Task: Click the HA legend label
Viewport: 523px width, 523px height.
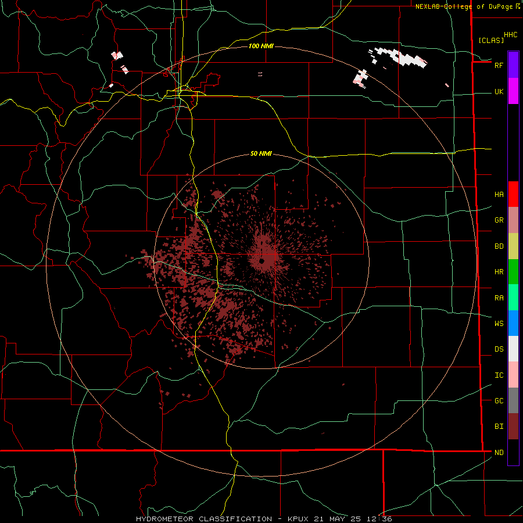Action: coord(499,195)
